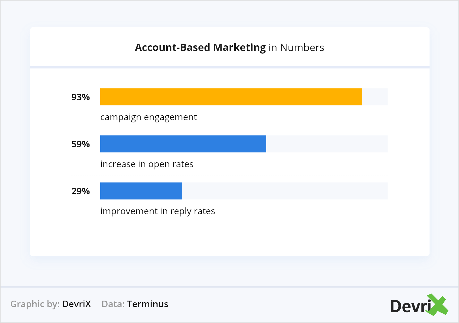
Task: Click the 59% percentage label
Action: 80,144
